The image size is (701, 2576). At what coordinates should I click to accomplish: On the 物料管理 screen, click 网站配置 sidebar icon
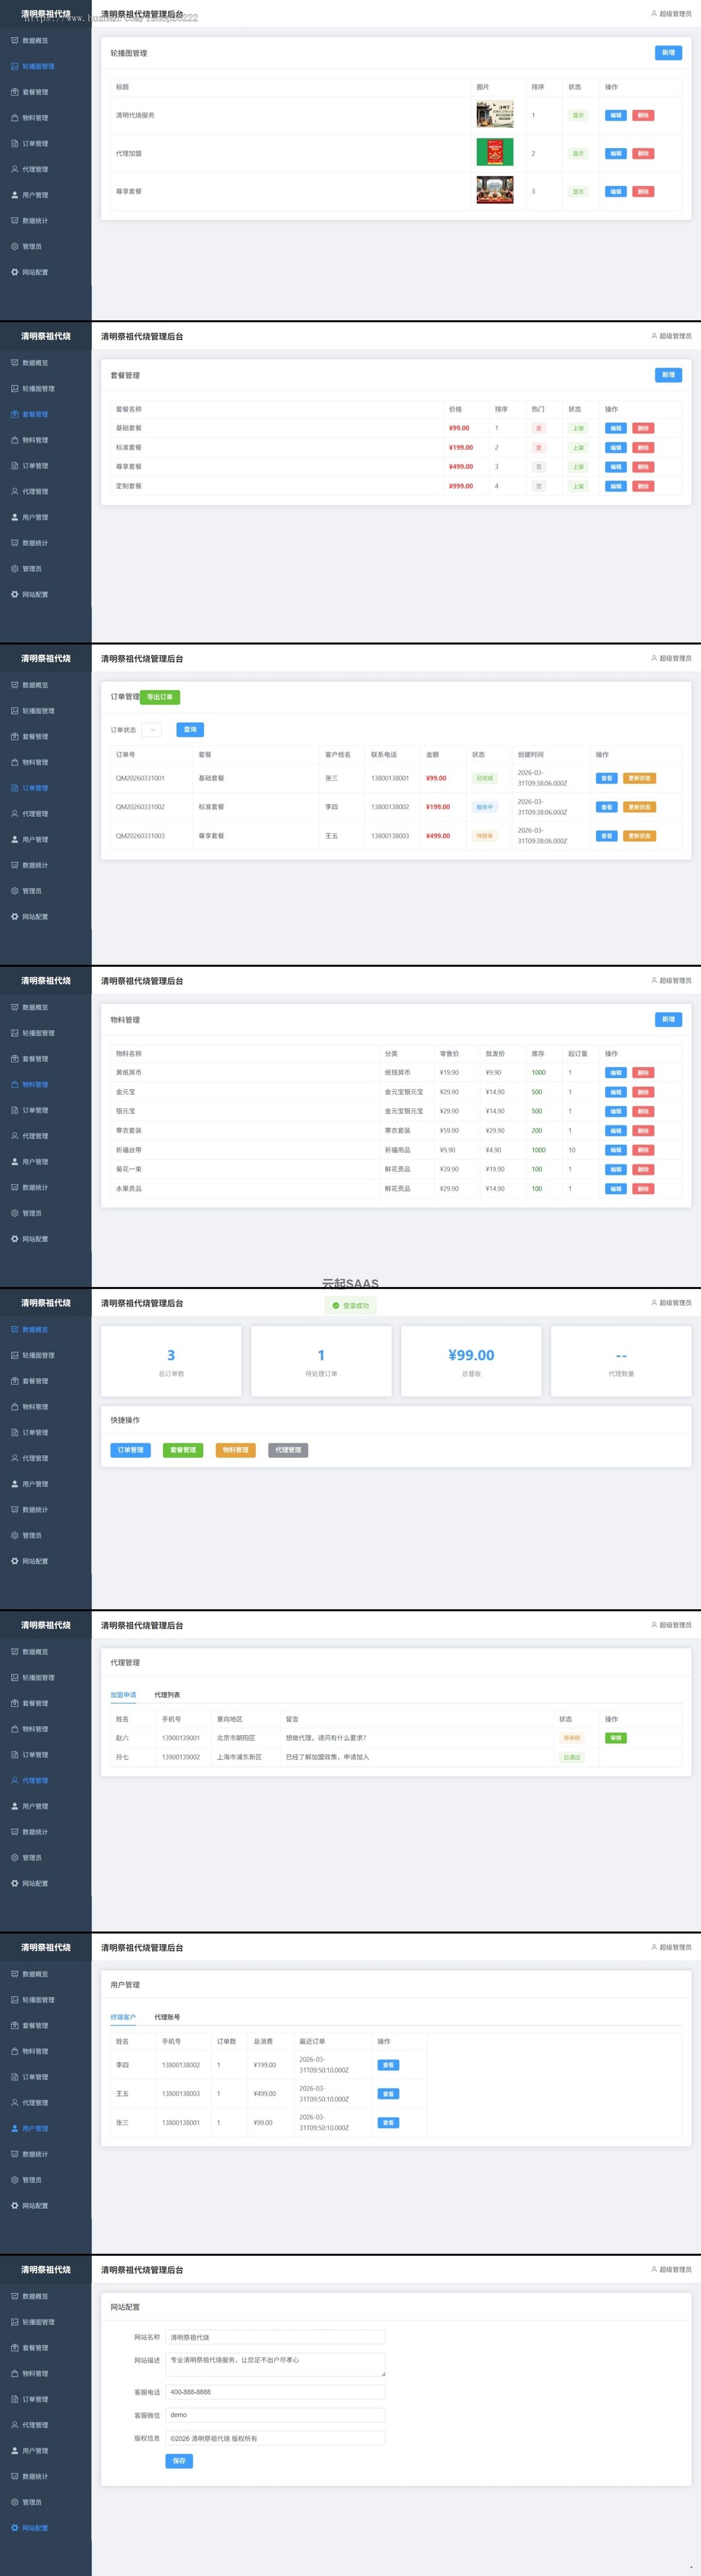click(x=14, y=1238)
